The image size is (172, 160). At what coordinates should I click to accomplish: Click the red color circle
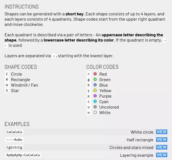(x=95, y=74)
